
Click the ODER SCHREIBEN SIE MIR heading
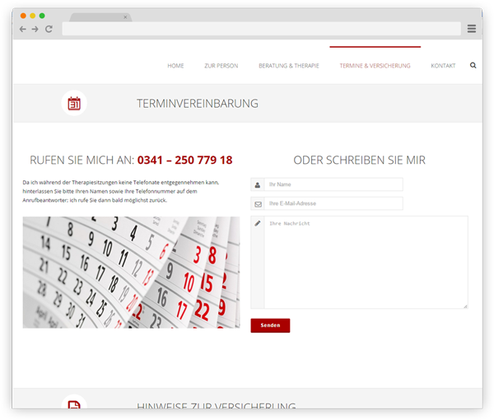[359, 160]
